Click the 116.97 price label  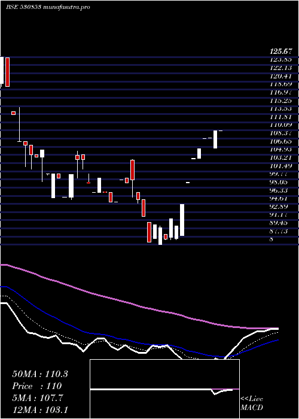(281, 92)
